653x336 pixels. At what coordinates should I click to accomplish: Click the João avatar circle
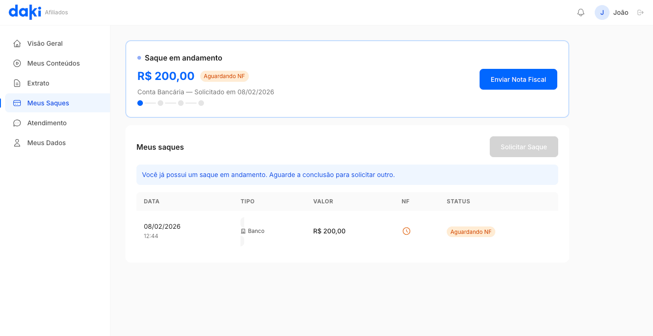coord(602,12)
